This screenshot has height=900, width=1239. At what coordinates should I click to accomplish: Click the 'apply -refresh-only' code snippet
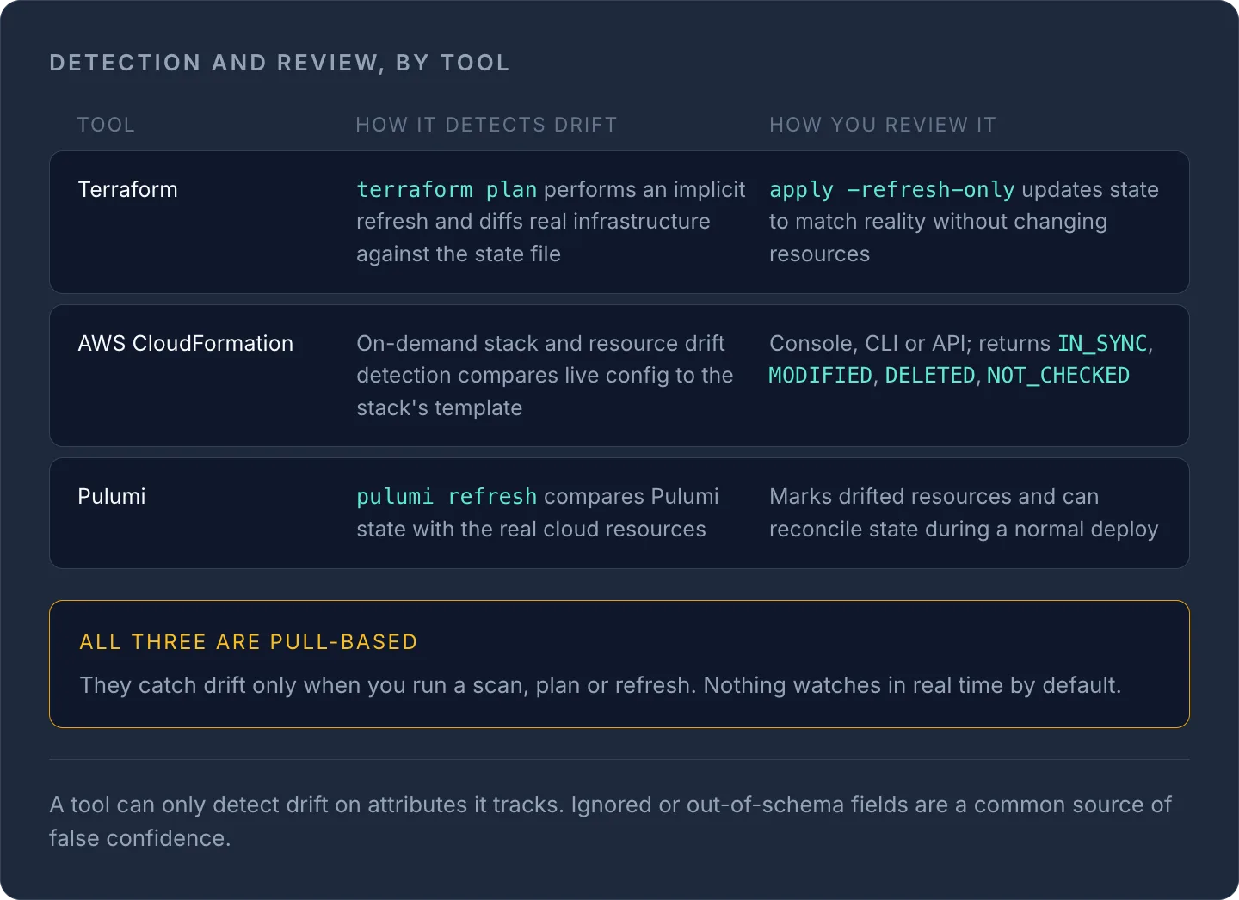[x=891, y=189]
